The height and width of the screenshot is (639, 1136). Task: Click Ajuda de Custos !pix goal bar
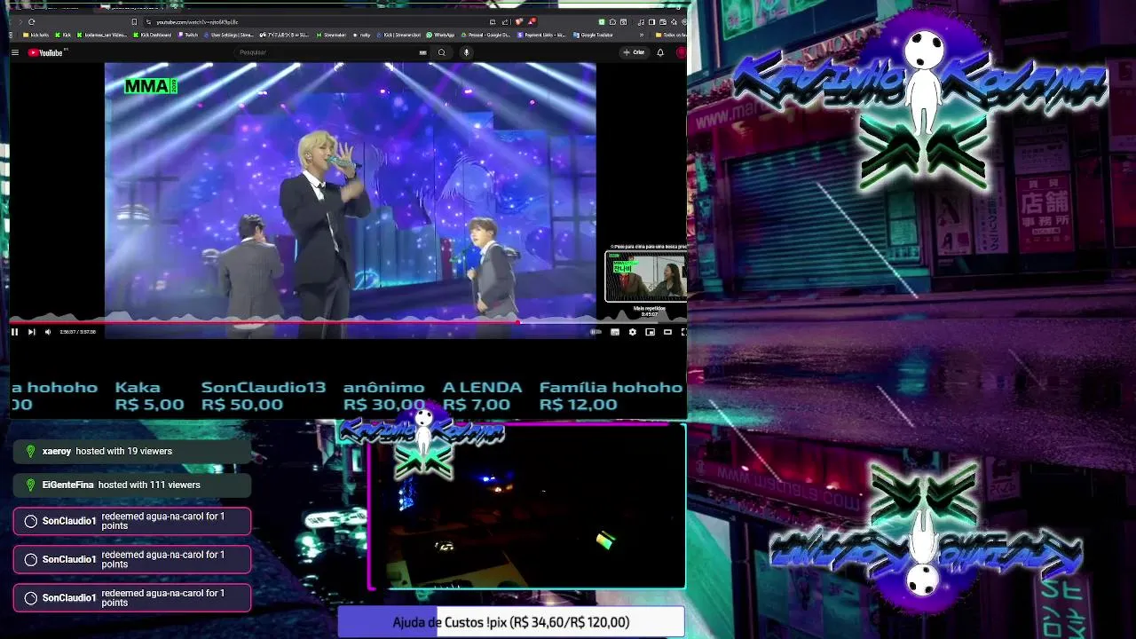click(x=511, y=622)
